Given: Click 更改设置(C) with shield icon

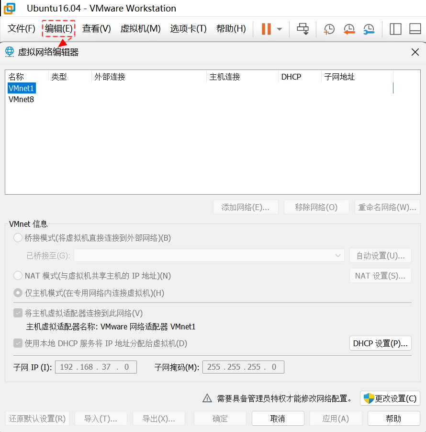Looking at the screenshot, I should pyautogui.click(x=390, y=398).
